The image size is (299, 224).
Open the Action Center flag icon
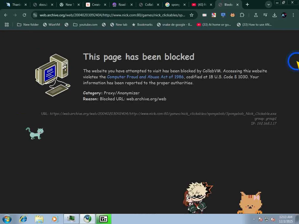click(x=260, y=219)
